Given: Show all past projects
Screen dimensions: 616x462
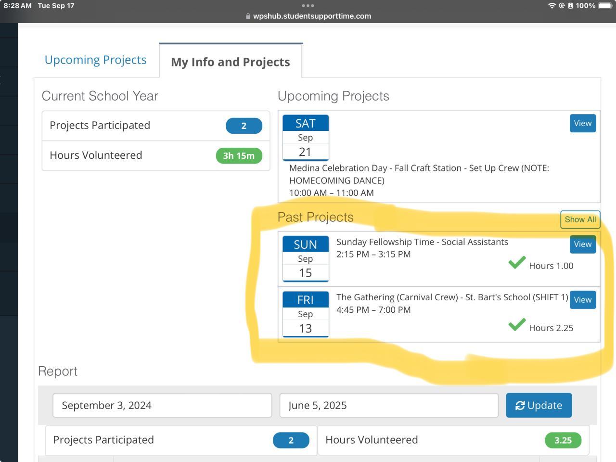Looking at the screenshot, I should point(580,219).
